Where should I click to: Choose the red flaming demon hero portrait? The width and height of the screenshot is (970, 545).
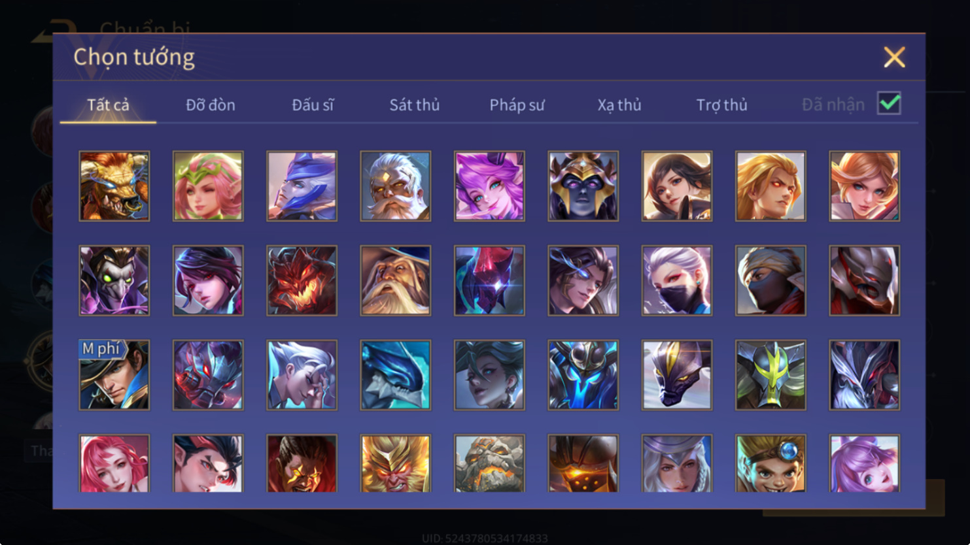[x=302, y=281]
